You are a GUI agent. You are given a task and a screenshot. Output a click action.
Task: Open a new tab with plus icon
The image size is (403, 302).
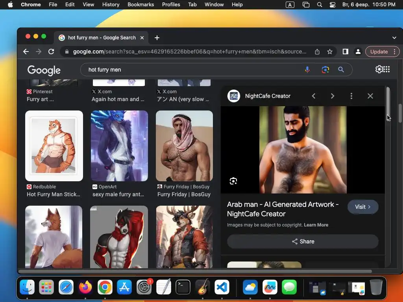pos(157,38)
